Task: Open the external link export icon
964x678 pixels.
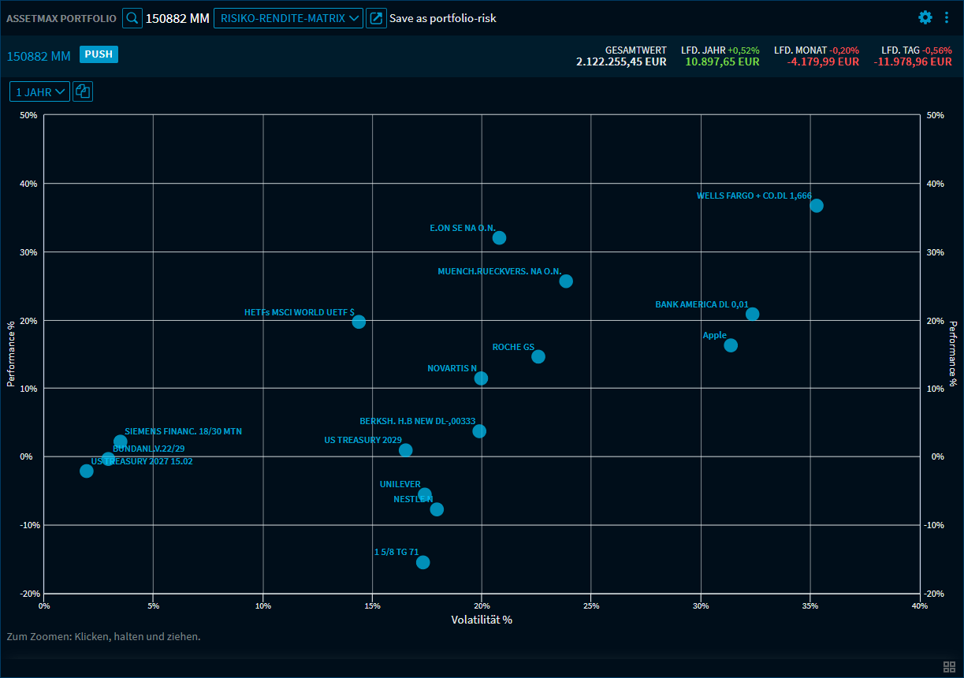Action: point(377,18)
